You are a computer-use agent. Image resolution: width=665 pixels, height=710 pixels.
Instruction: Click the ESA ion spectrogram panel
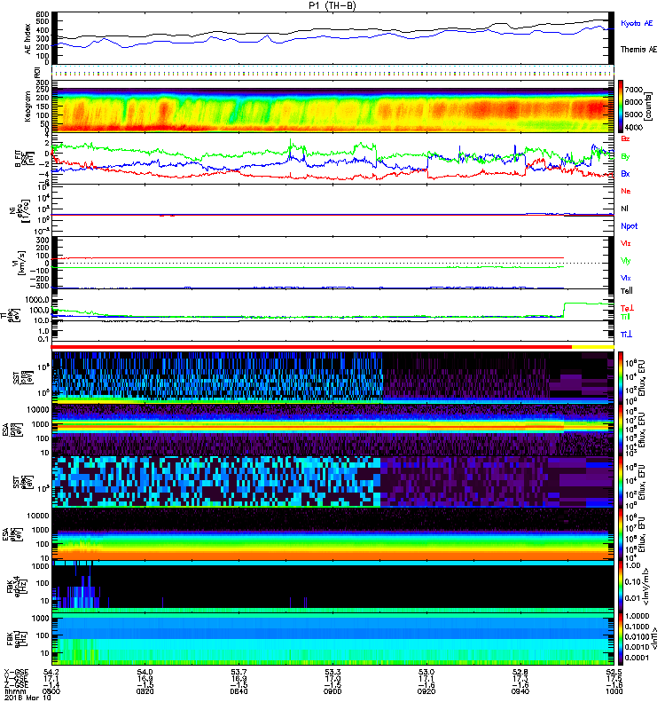(332, 430)
